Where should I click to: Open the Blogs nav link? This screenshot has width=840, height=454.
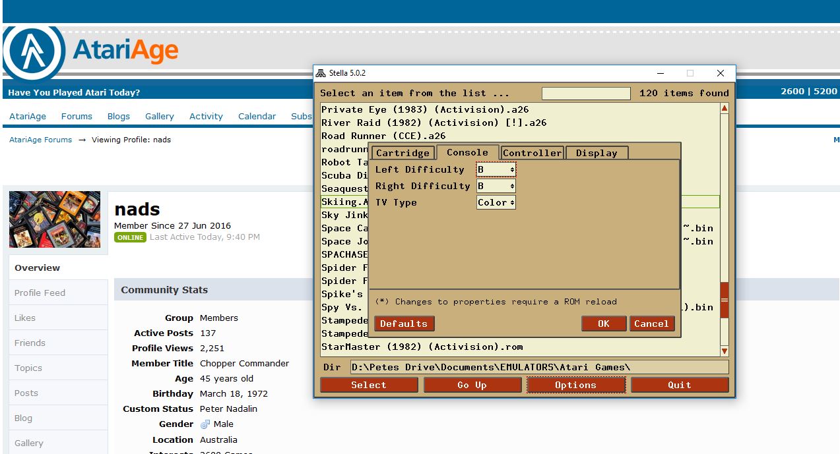[119, 116]
